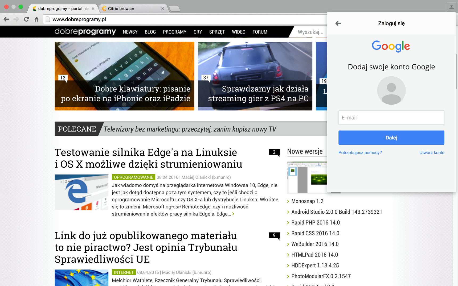Open Android Studio 2.0.0 Build entry
The image size is (458, 286).
click(337, 212)
